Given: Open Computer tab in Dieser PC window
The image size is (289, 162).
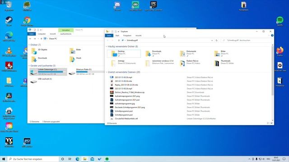Looking at the screenshot, I should [x=42, y=34].
